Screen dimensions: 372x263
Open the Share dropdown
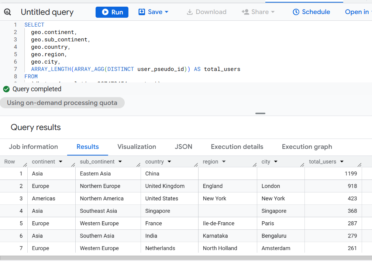[258, 12]
